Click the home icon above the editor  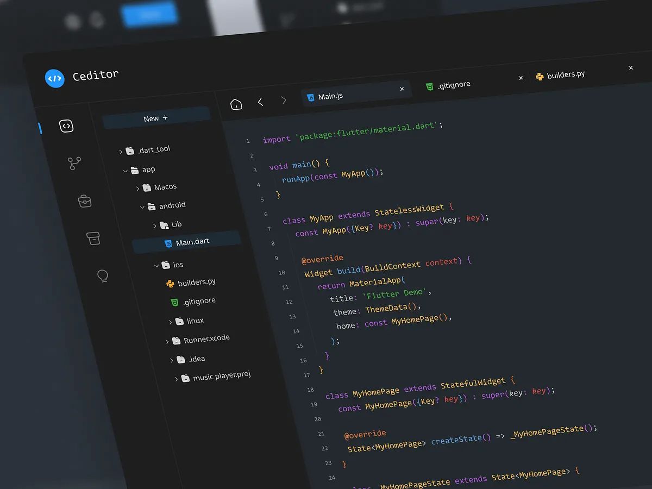[x=236, y=103]
